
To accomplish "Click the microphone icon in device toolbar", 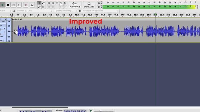I will coord(14,11).
